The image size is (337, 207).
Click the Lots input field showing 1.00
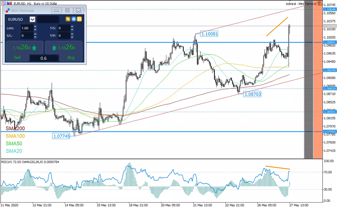(27, 28)
